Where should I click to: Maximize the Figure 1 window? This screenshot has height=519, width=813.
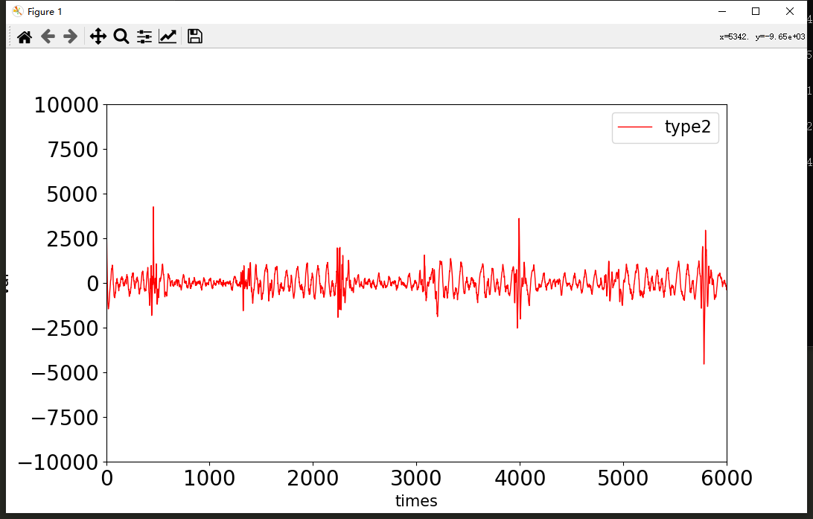(x=756, y=11)
